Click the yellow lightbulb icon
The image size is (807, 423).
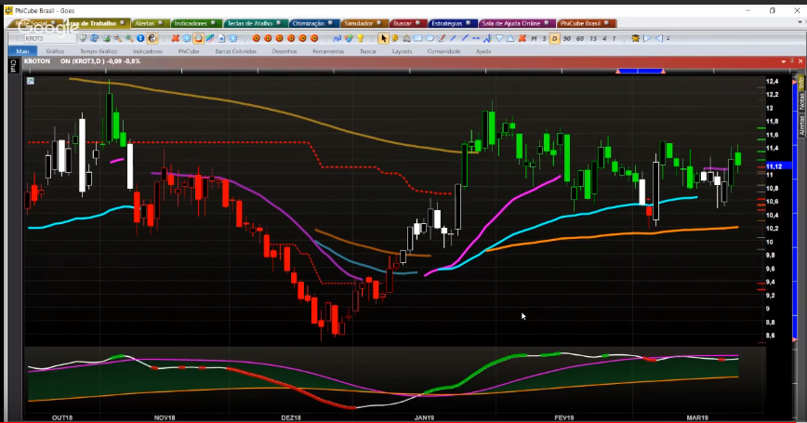pos(361,39)
